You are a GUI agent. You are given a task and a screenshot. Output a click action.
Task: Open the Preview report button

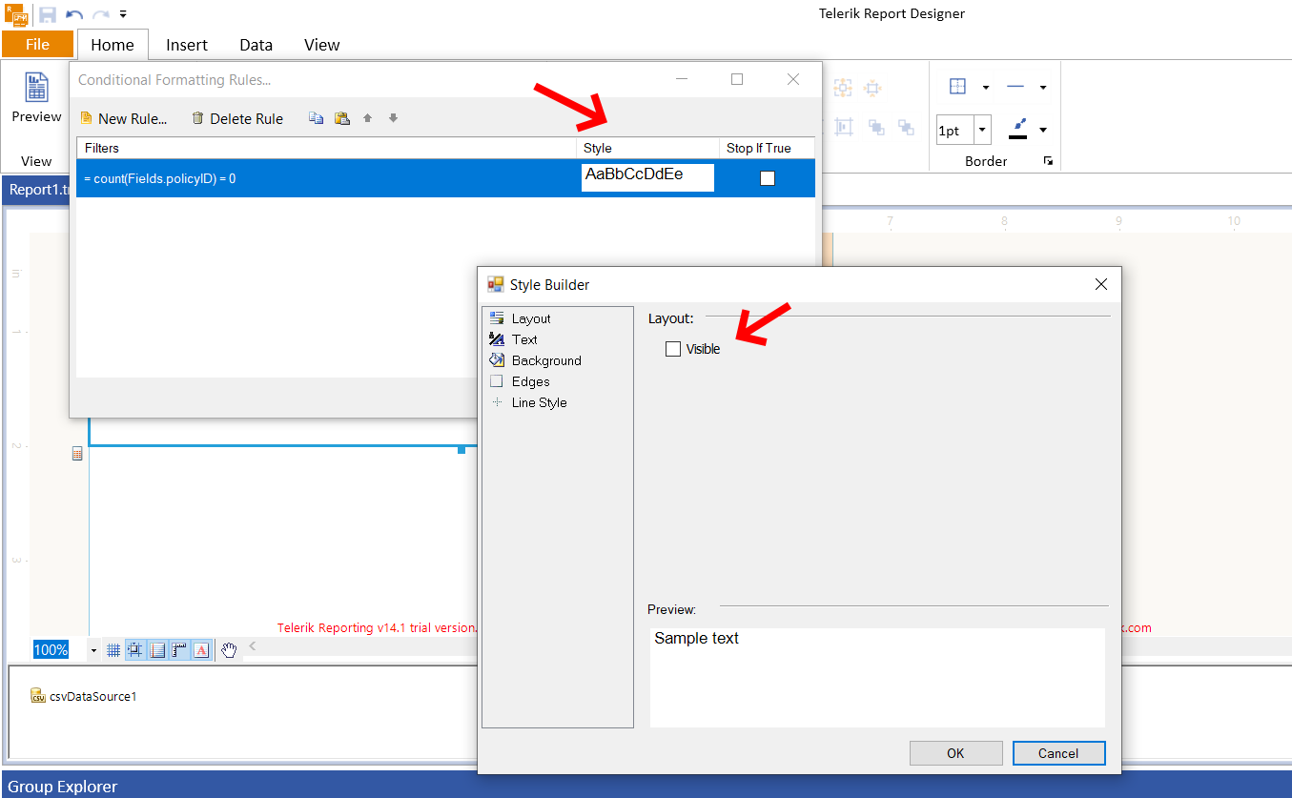pyautogui.click(x=36, y=99)
